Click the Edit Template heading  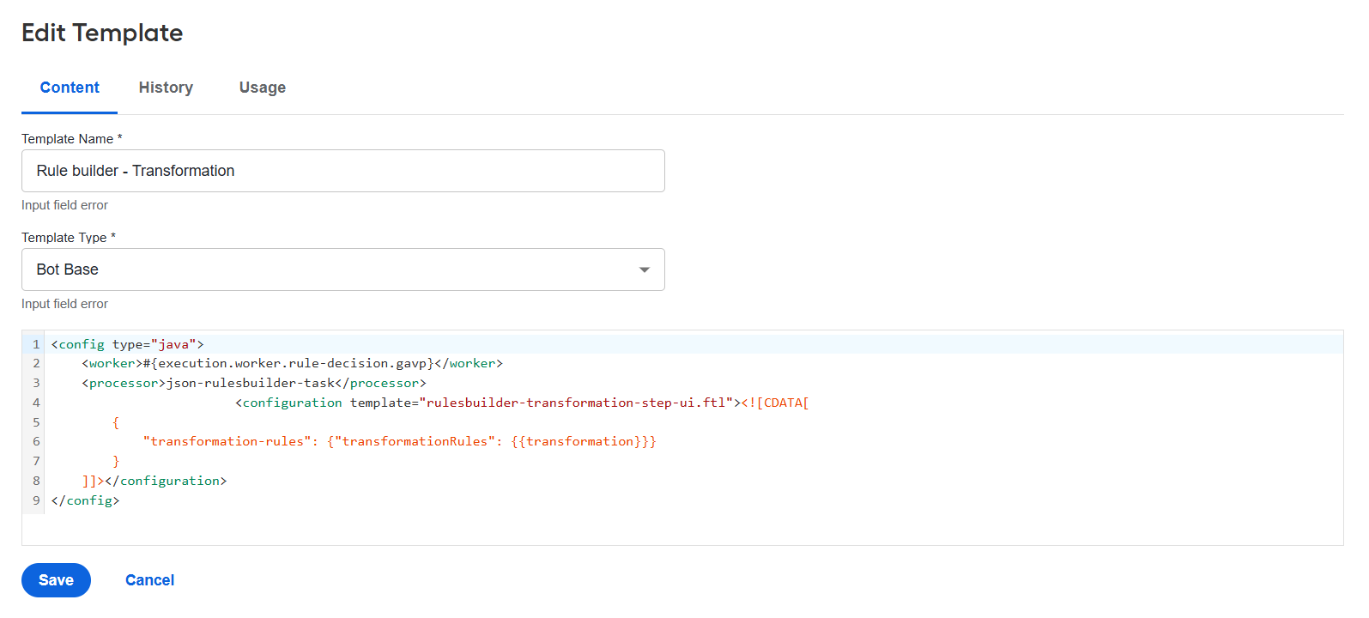tap(102, 33)
